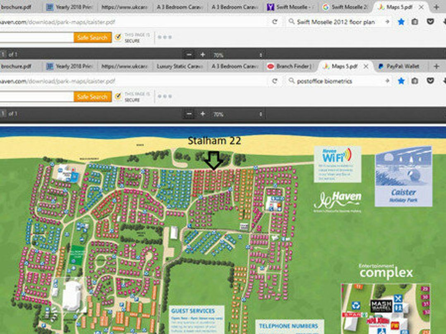
Task: Bookmark this page with the star icon
Action: pos(401,81)
